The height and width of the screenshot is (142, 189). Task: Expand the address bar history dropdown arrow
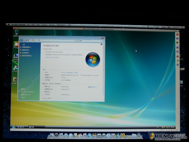tap(74, 41)
